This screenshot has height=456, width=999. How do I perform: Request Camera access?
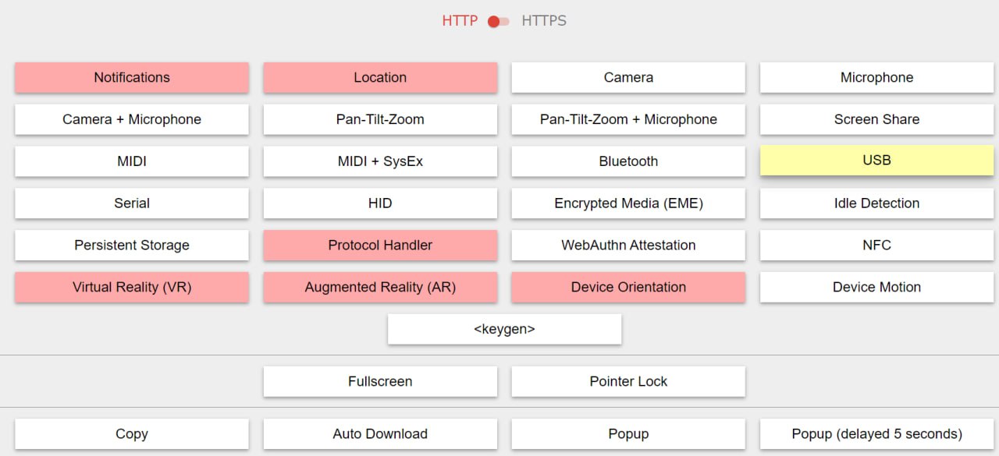pos(628,77)
